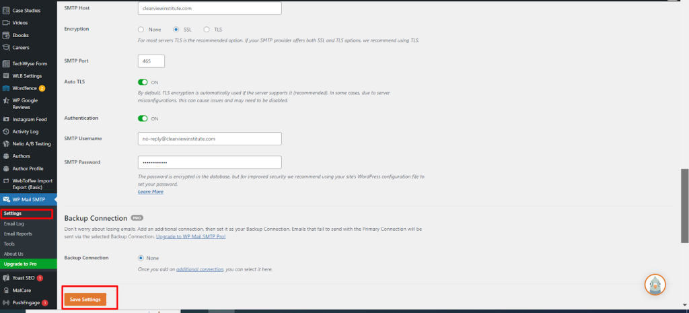Select the None encryption radio button
The height and width of the screenshot is (313, 689).
pyautogui.click(x=141, y=30)
